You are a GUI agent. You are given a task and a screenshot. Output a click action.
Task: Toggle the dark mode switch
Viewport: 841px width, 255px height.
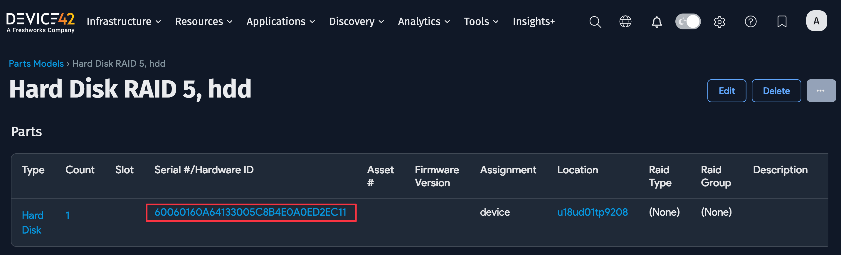pyautogui.click(x=688, y=21)
